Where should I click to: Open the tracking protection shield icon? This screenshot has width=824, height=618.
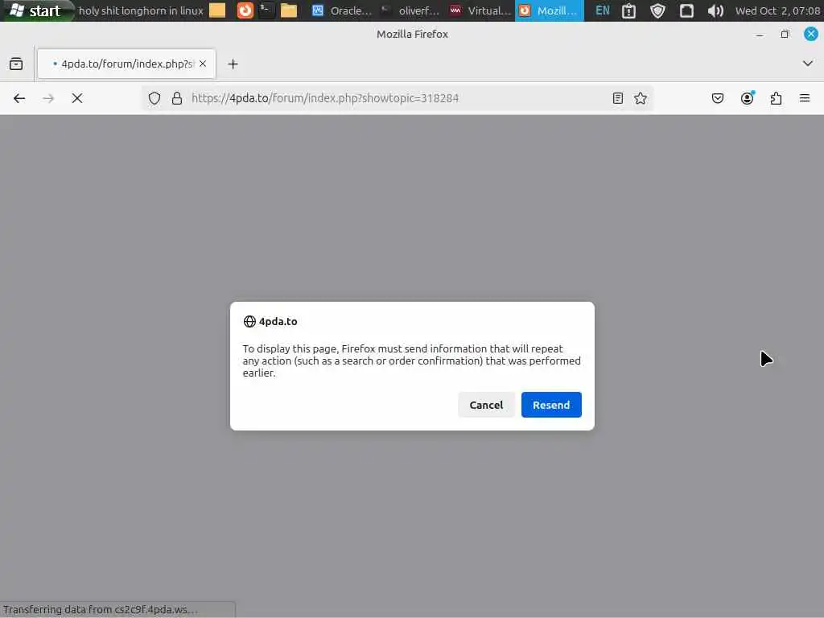pyautogui.click(x=154, y=98)
